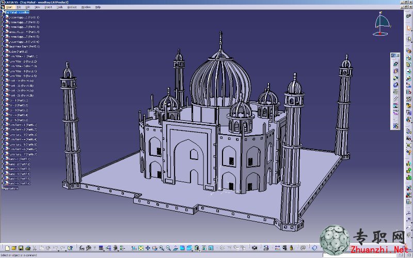Click the Shading view mode icon
Viewport: 413px width, 258px height.
(x=197, y=248)
